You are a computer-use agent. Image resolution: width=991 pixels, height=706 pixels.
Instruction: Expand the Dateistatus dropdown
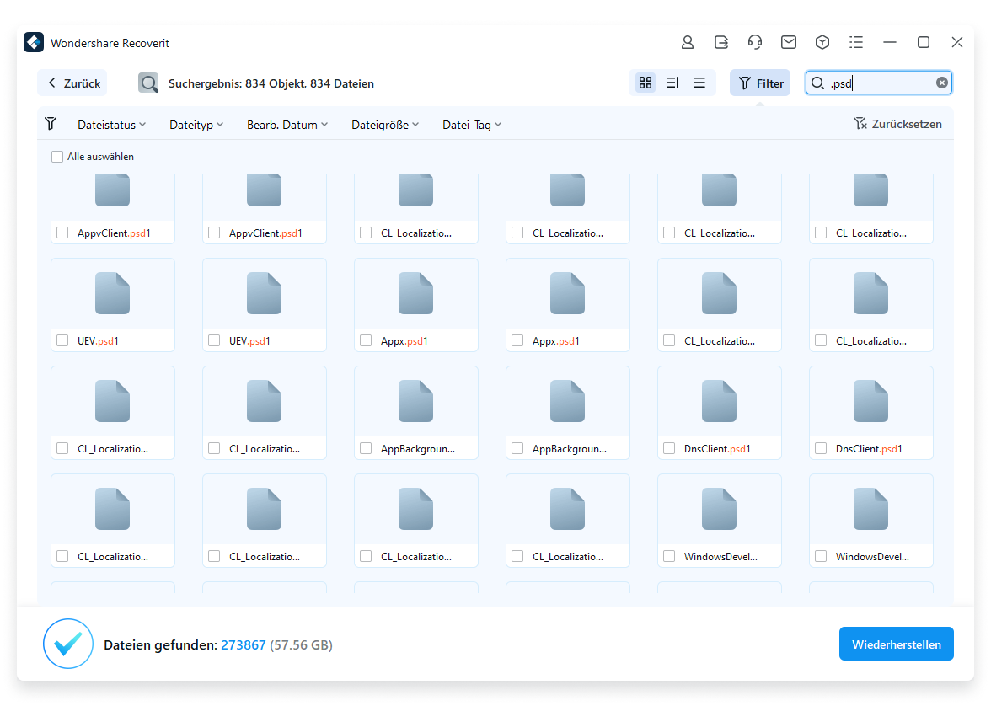pyautogui.click(x=111, y=125)
